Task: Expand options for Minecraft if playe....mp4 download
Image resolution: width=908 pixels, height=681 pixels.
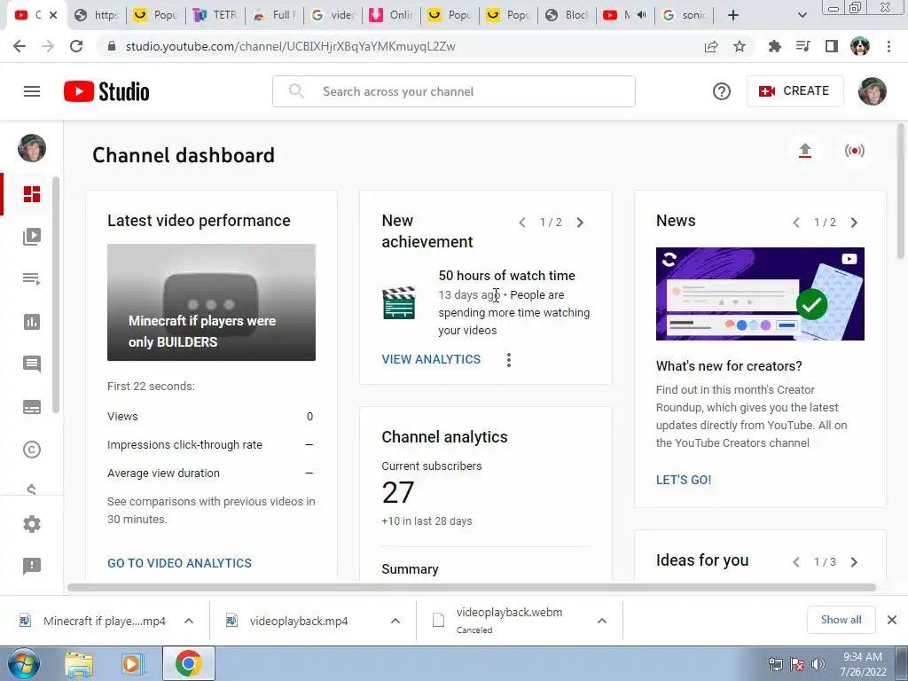Action: point(189,621)
